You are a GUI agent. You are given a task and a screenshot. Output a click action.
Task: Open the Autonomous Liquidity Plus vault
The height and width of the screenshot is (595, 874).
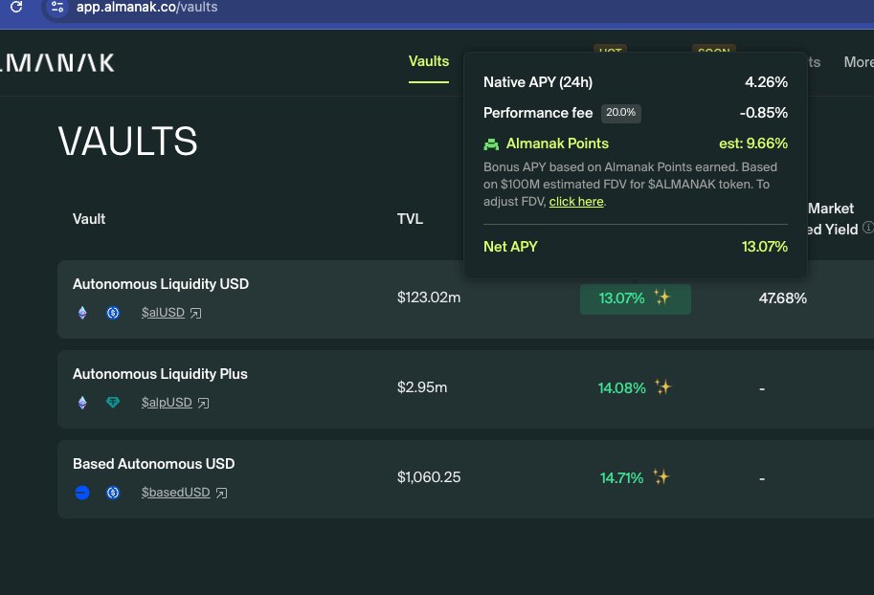[160, 374]
